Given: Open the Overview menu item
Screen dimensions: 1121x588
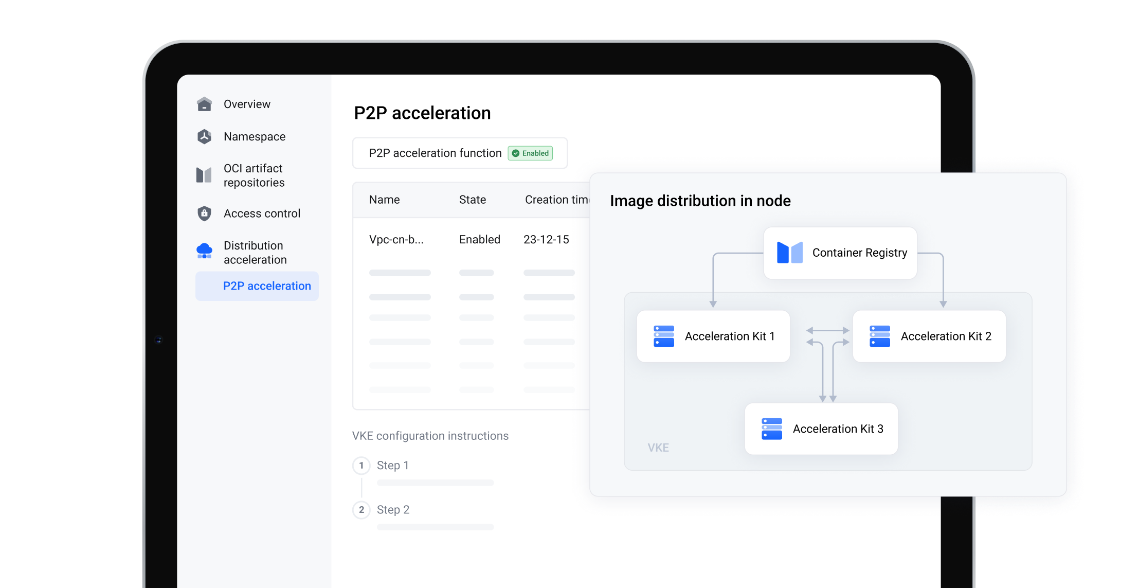Looking at the screenshot, I should (x=247, y=104).
